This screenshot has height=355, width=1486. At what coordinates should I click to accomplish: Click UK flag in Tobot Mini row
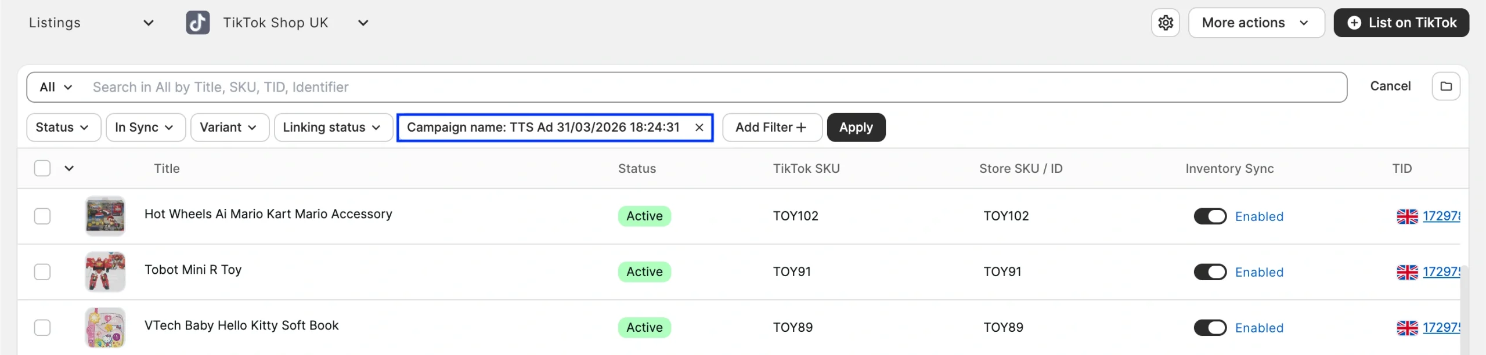pos(1407,272)
